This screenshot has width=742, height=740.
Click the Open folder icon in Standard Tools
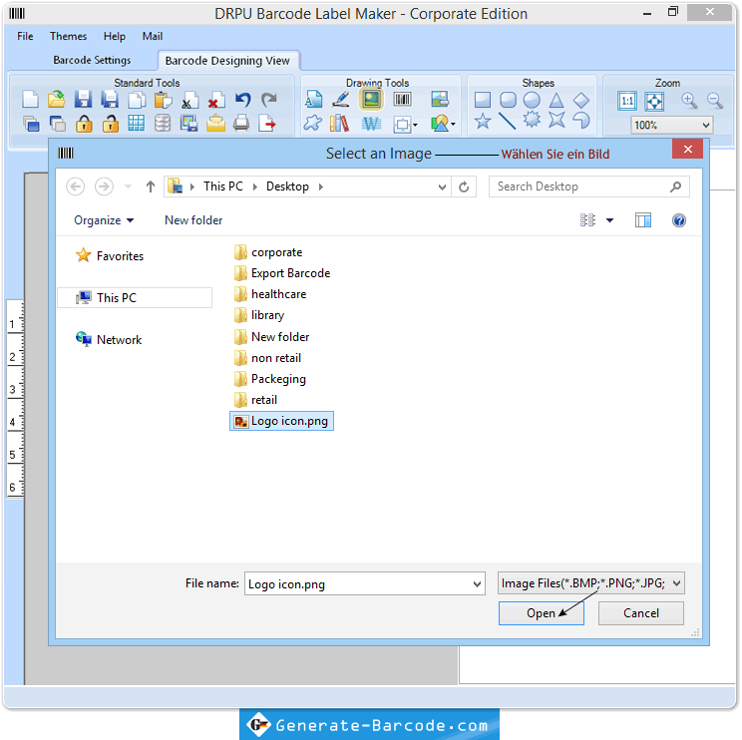tap(57, 100)
